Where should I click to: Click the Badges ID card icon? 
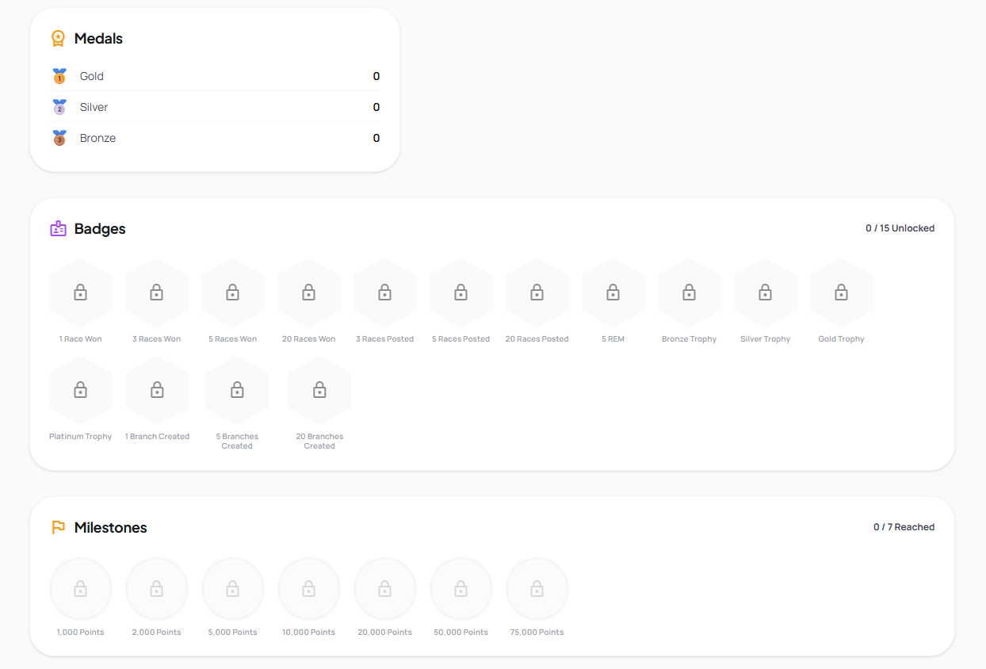click(x=58, y=228)
